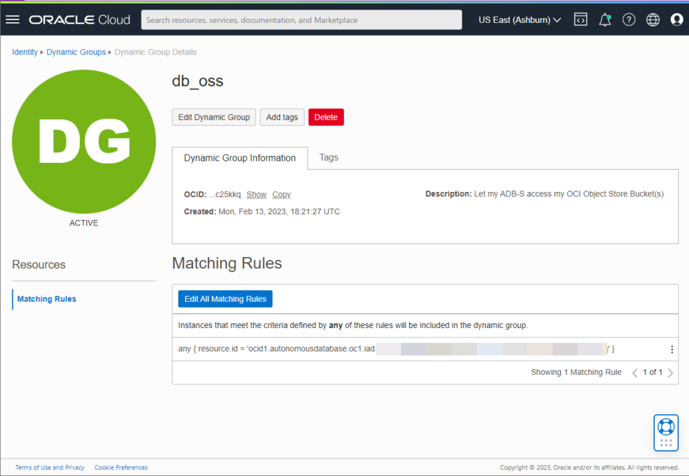Screen dimensions: 689x476
Task: Open the help question mark menu
Action: pos(629,20)
